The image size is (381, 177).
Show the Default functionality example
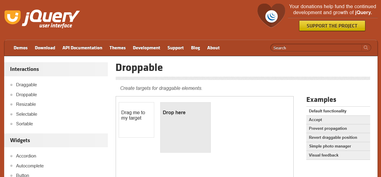(328, 111)
